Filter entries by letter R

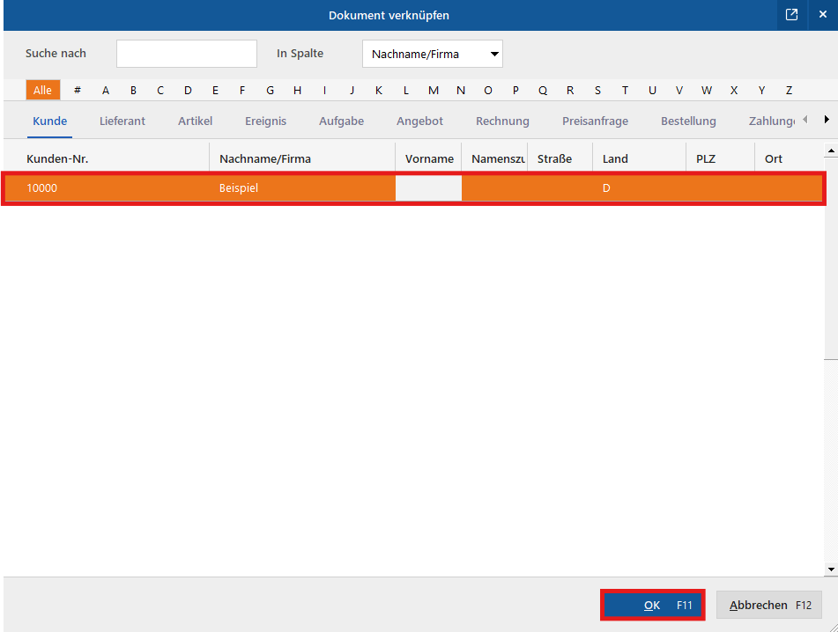[570, 90]
